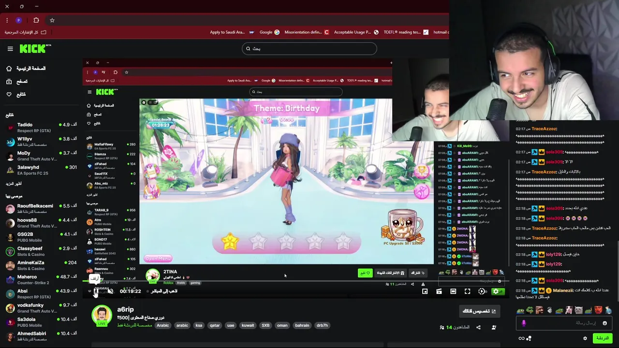Screen dimensions: 619x348
Task: Open chat settings gear icon
Action: click(x=585, y=338)
